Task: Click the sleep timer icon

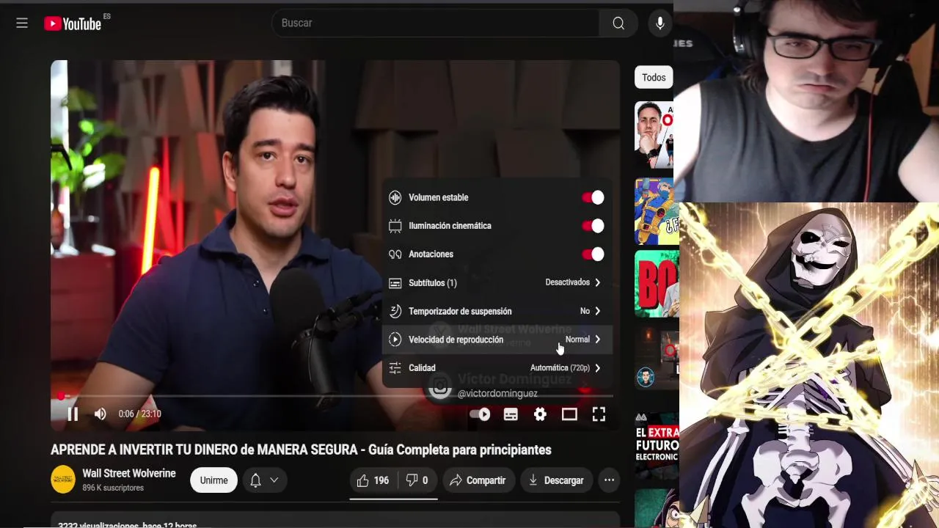Action: click(x=395, y=311)
